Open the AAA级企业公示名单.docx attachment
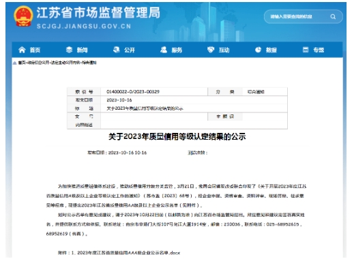Image resolution: width=352 pixels, height=259 pixels. coord(129,253)
